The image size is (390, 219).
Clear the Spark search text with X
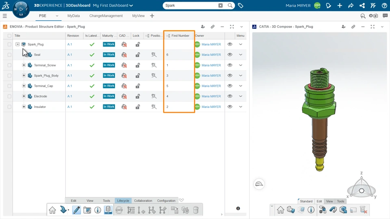220,5
